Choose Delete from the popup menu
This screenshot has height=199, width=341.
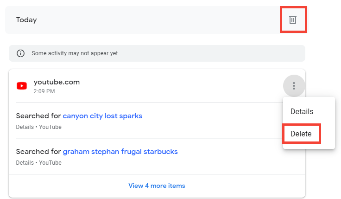click(x=301, y=134)
